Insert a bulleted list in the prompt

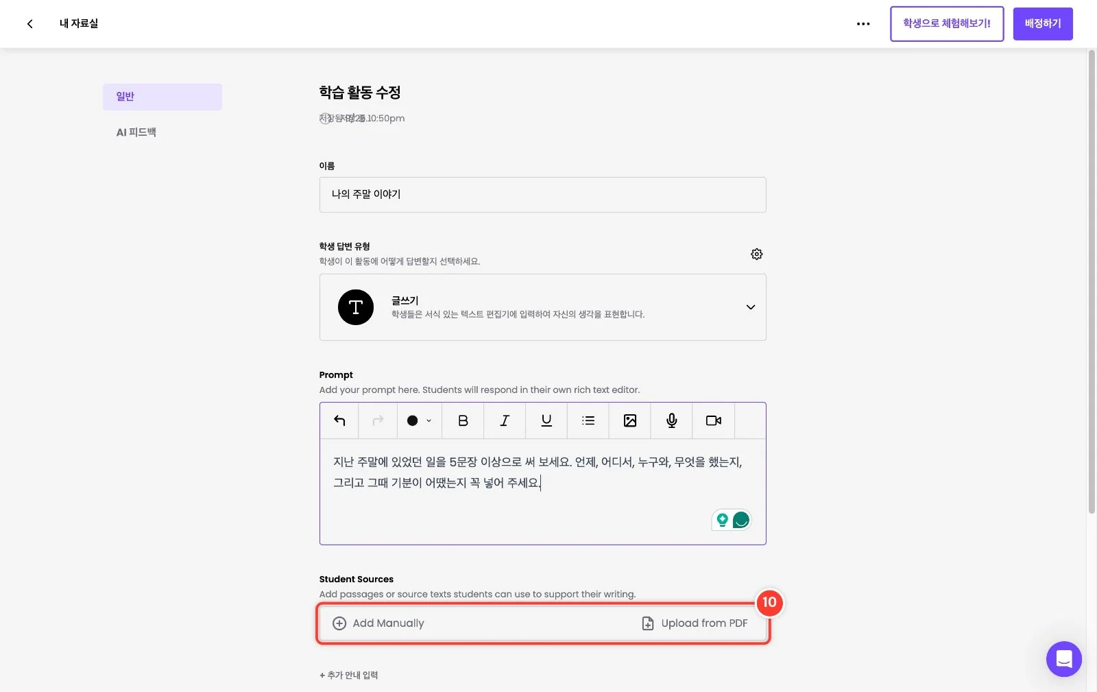click(588, 420)
